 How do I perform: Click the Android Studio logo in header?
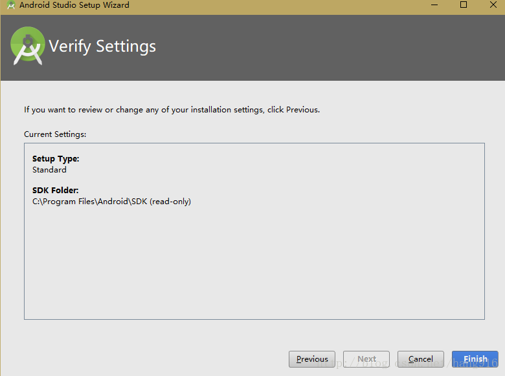[28, 46]
